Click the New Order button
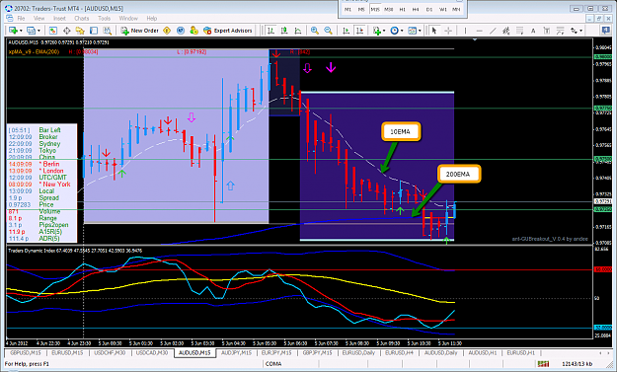 [139, 31]
